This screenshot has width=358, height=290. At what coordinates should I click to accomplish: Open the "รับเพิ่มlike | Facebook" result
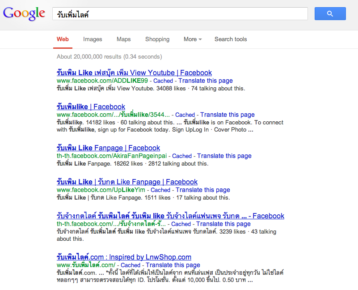coord(91,107)
